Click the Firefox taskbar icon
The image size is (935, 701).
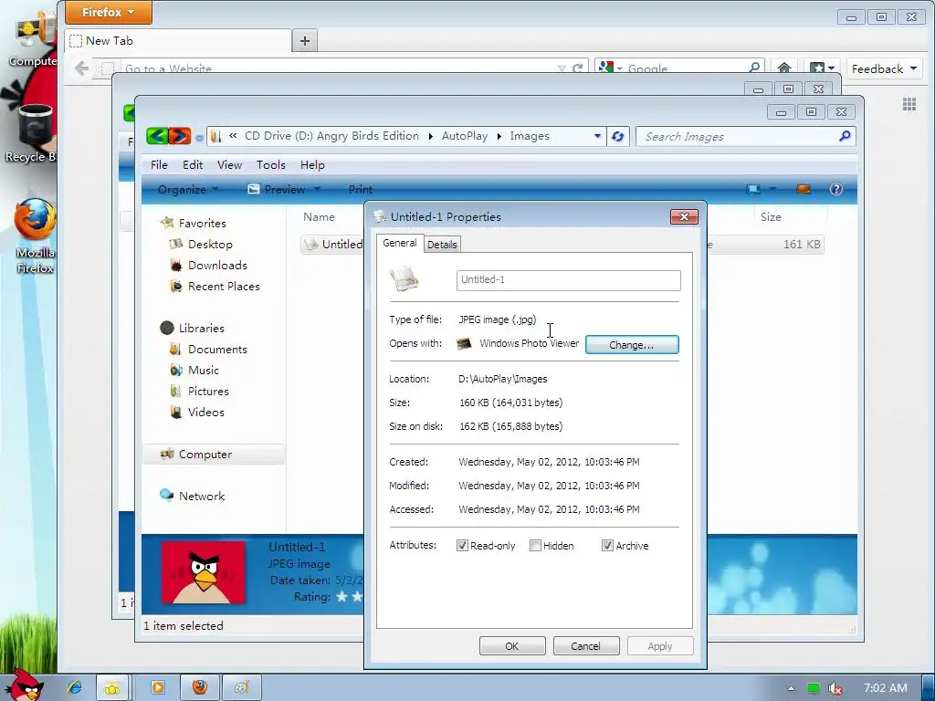point(200,688)
